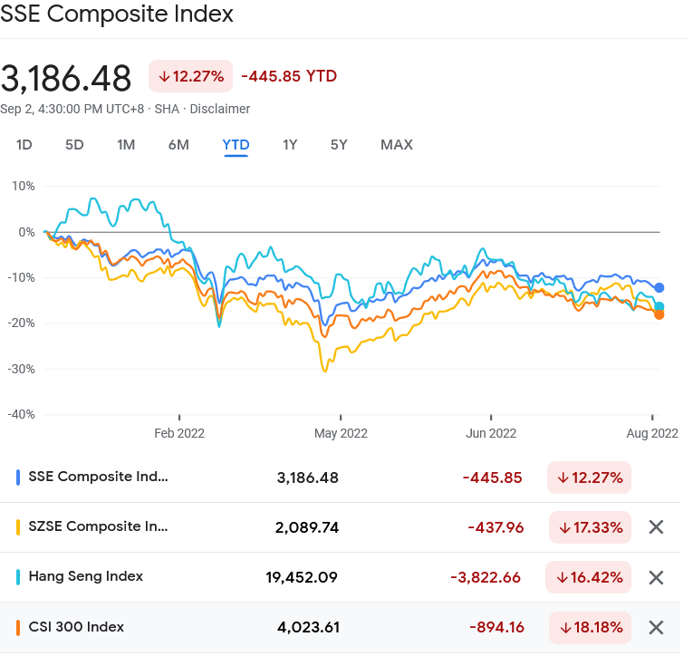The width and height of the screenshot is (693, 656).
Task: Click the yellow SZSE Composite color marker
Action: pos(18,527)
